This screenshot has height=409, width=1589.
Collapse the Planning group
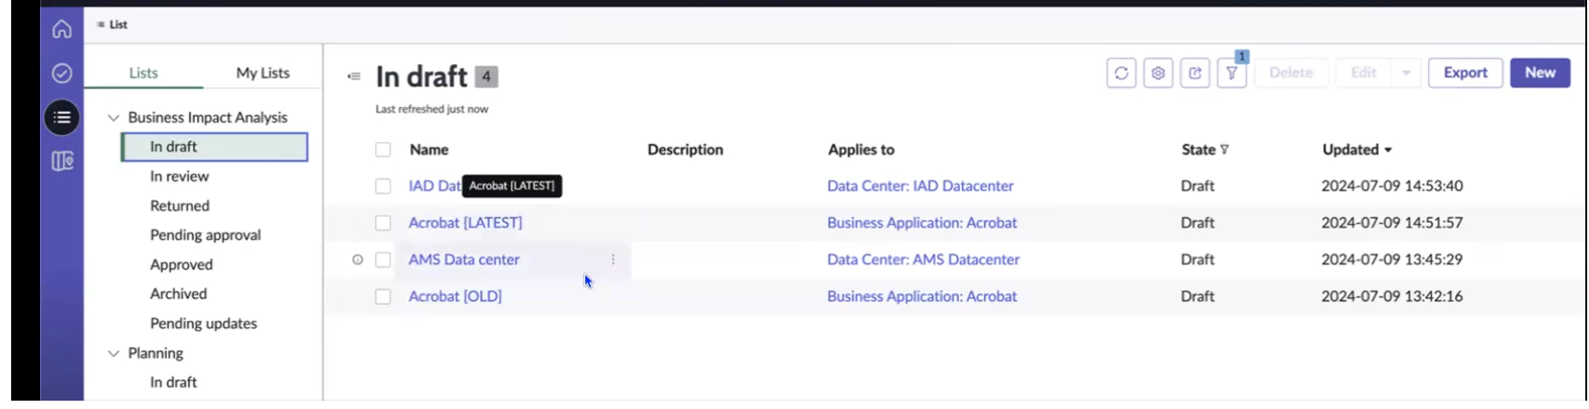113,353
